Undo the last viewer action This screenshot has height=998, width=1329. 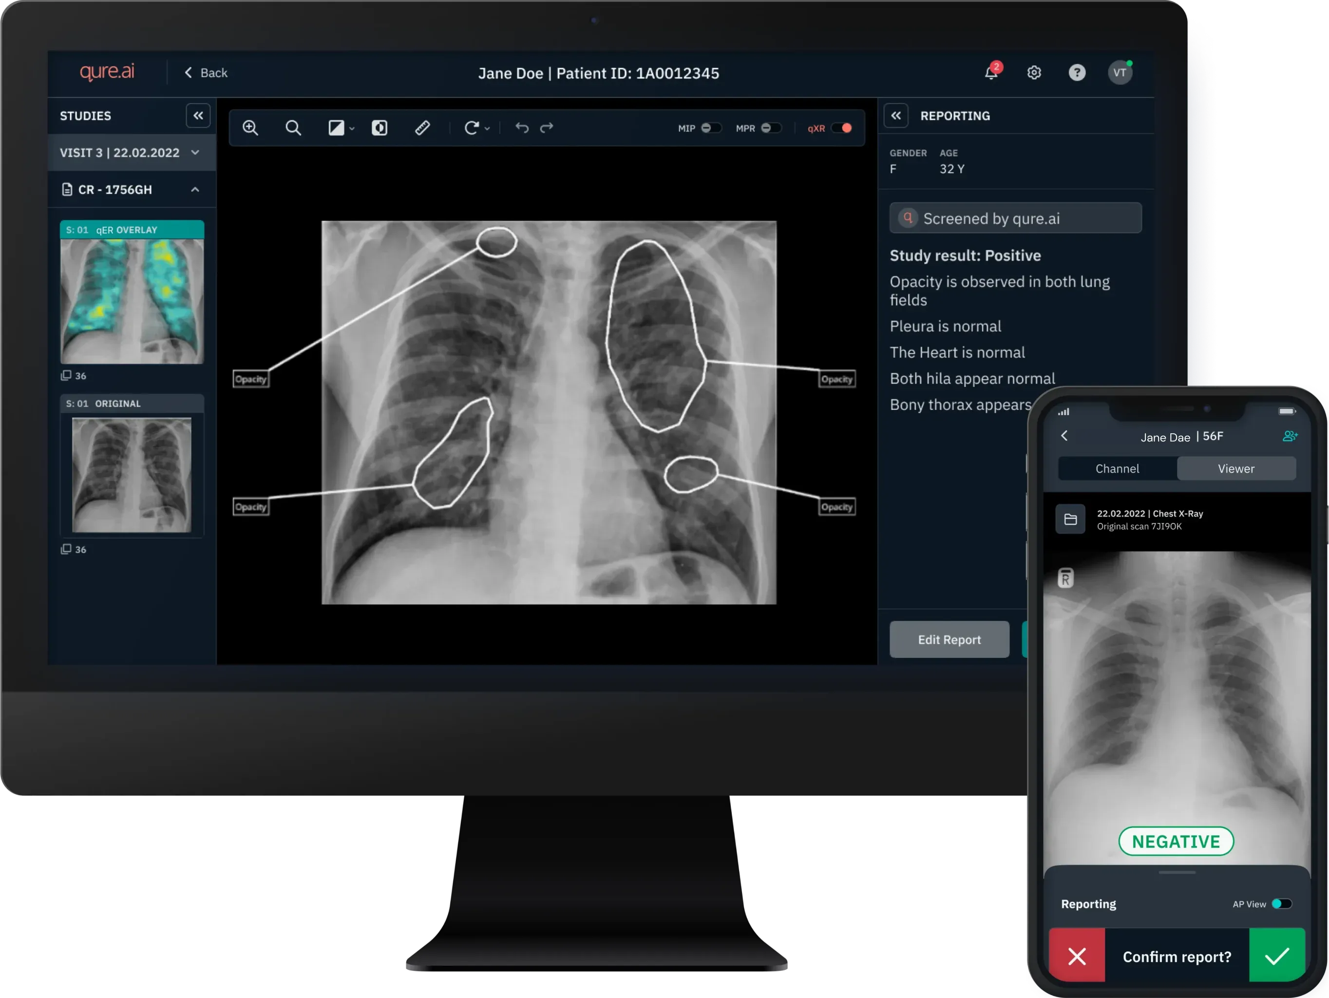[520, 127]
